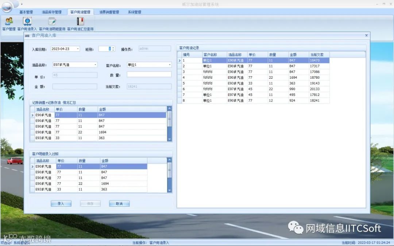Click the 客户用油入库 dialog title icon
The image size is (394, 246).
[x=27, y=36]
